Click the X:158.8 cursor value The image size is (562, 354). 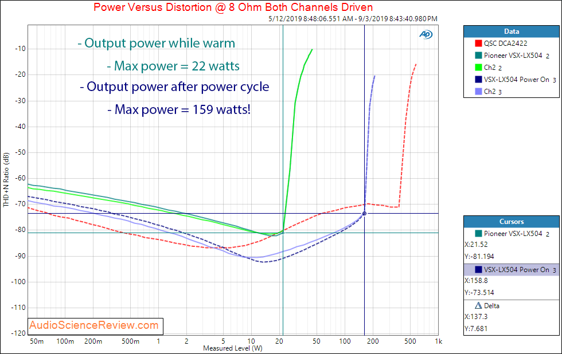pyautogui.click(x=476, y=281)
